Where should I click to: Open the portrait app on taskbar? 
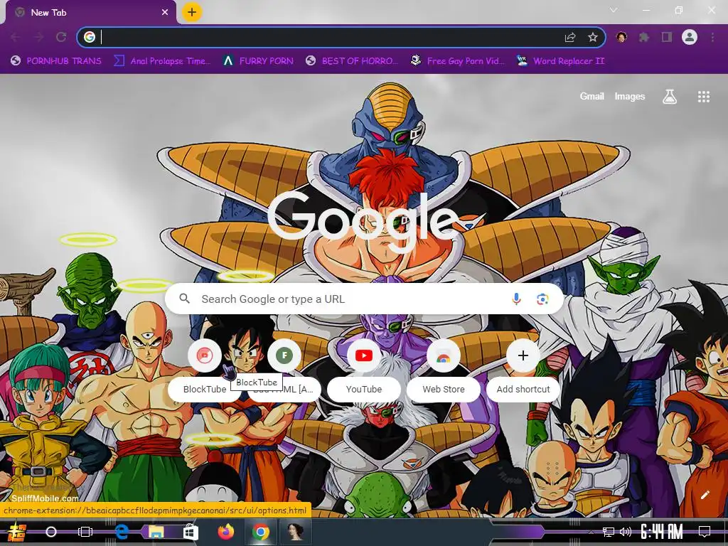coord(295,532)
